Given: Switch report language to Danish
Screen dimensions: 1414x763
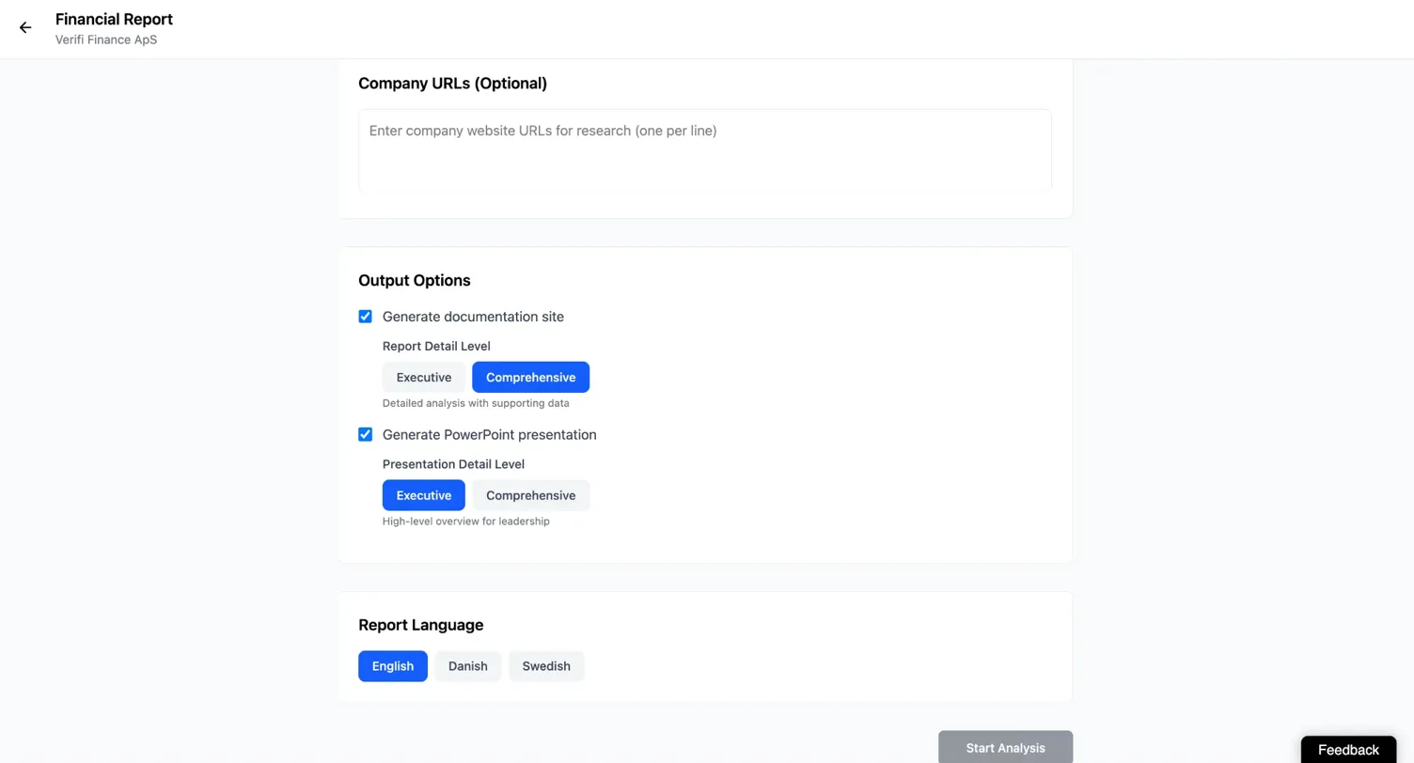Looking at the screenshot, I should point(467,666).
